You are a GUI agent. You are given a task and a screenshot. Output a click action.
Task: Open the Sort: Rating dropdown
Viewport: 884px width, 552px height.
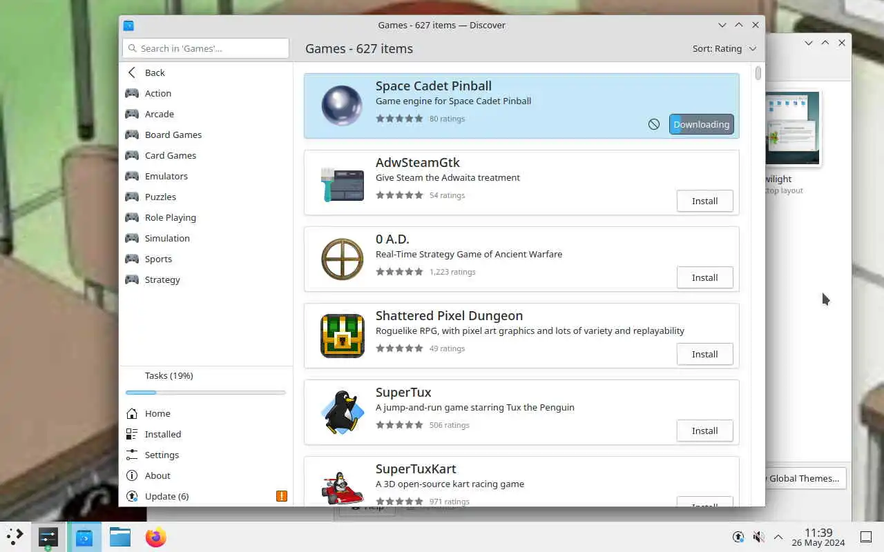[724, 48]
